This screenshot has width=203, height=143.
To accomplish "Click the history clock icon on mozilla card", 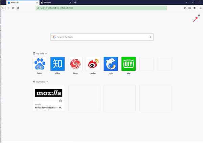I will pyautogui.click(x=61, y=101).
